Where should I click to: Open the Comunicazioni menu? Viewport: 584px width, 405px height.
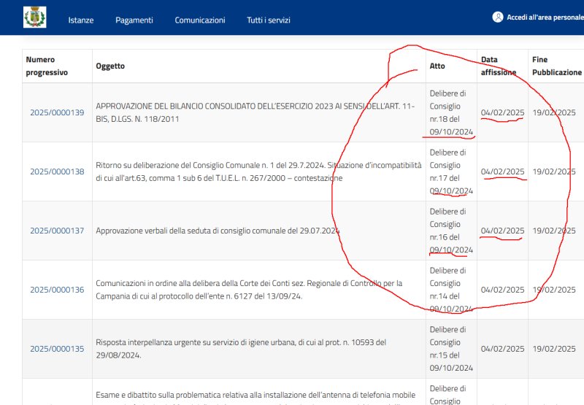click(200, 20)
